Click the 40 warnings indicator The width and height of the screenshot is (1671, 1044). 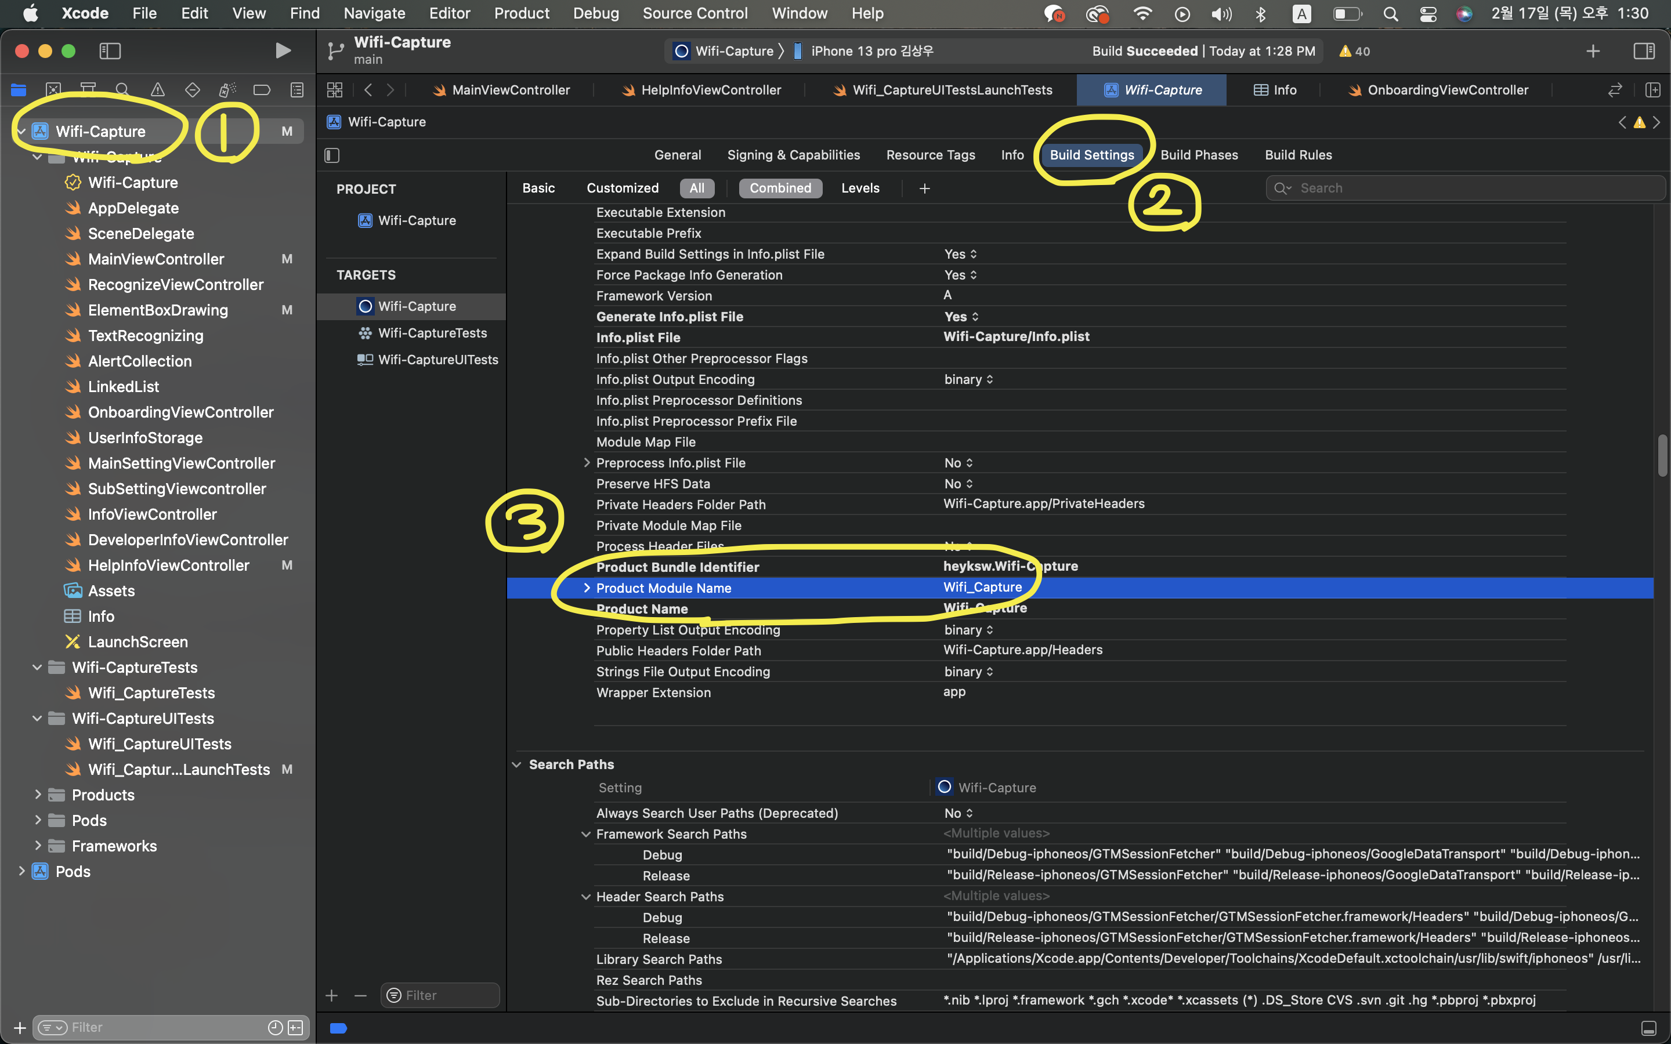(x=1354, y=51)
